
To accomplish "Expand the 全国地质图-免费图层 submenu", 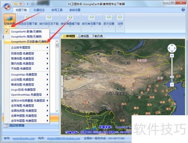I will coord(27,111).
